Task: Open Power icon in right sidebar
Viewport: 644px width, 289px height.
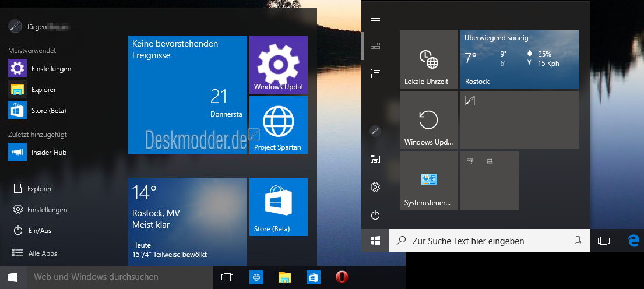Action: [x=375, y=215]
